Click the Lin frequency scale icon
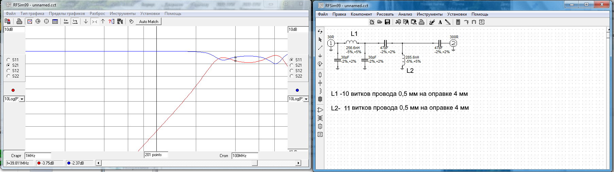The width and height of the screenshot is (614, 172). pyautogui.click(x=66, y=21)
